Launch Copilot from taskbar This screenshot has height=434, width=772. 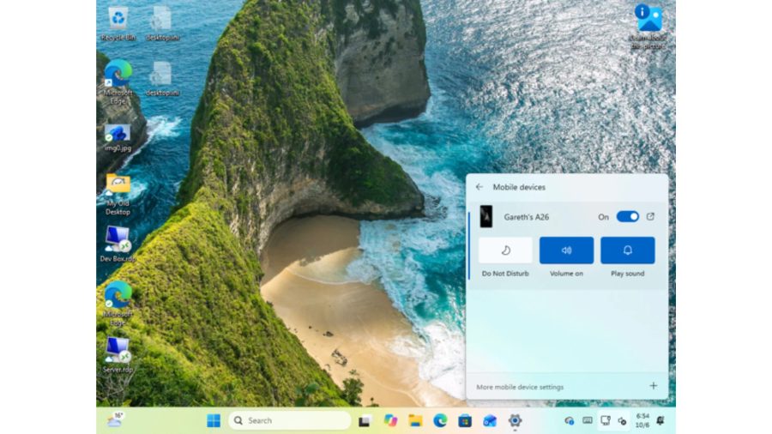tap(390, 421)
